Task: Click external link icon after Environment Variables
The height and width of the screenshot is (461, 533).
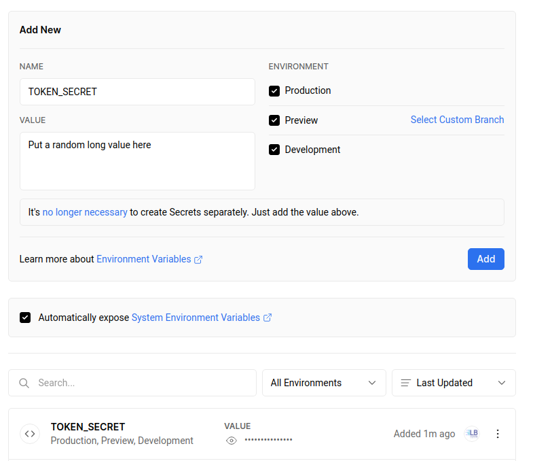Action: click(x=198, y=259)
